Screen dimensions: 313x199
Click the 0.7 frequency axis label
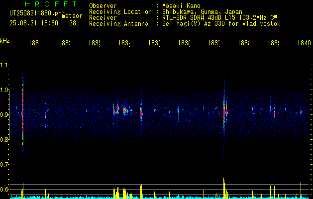[4, 164]
